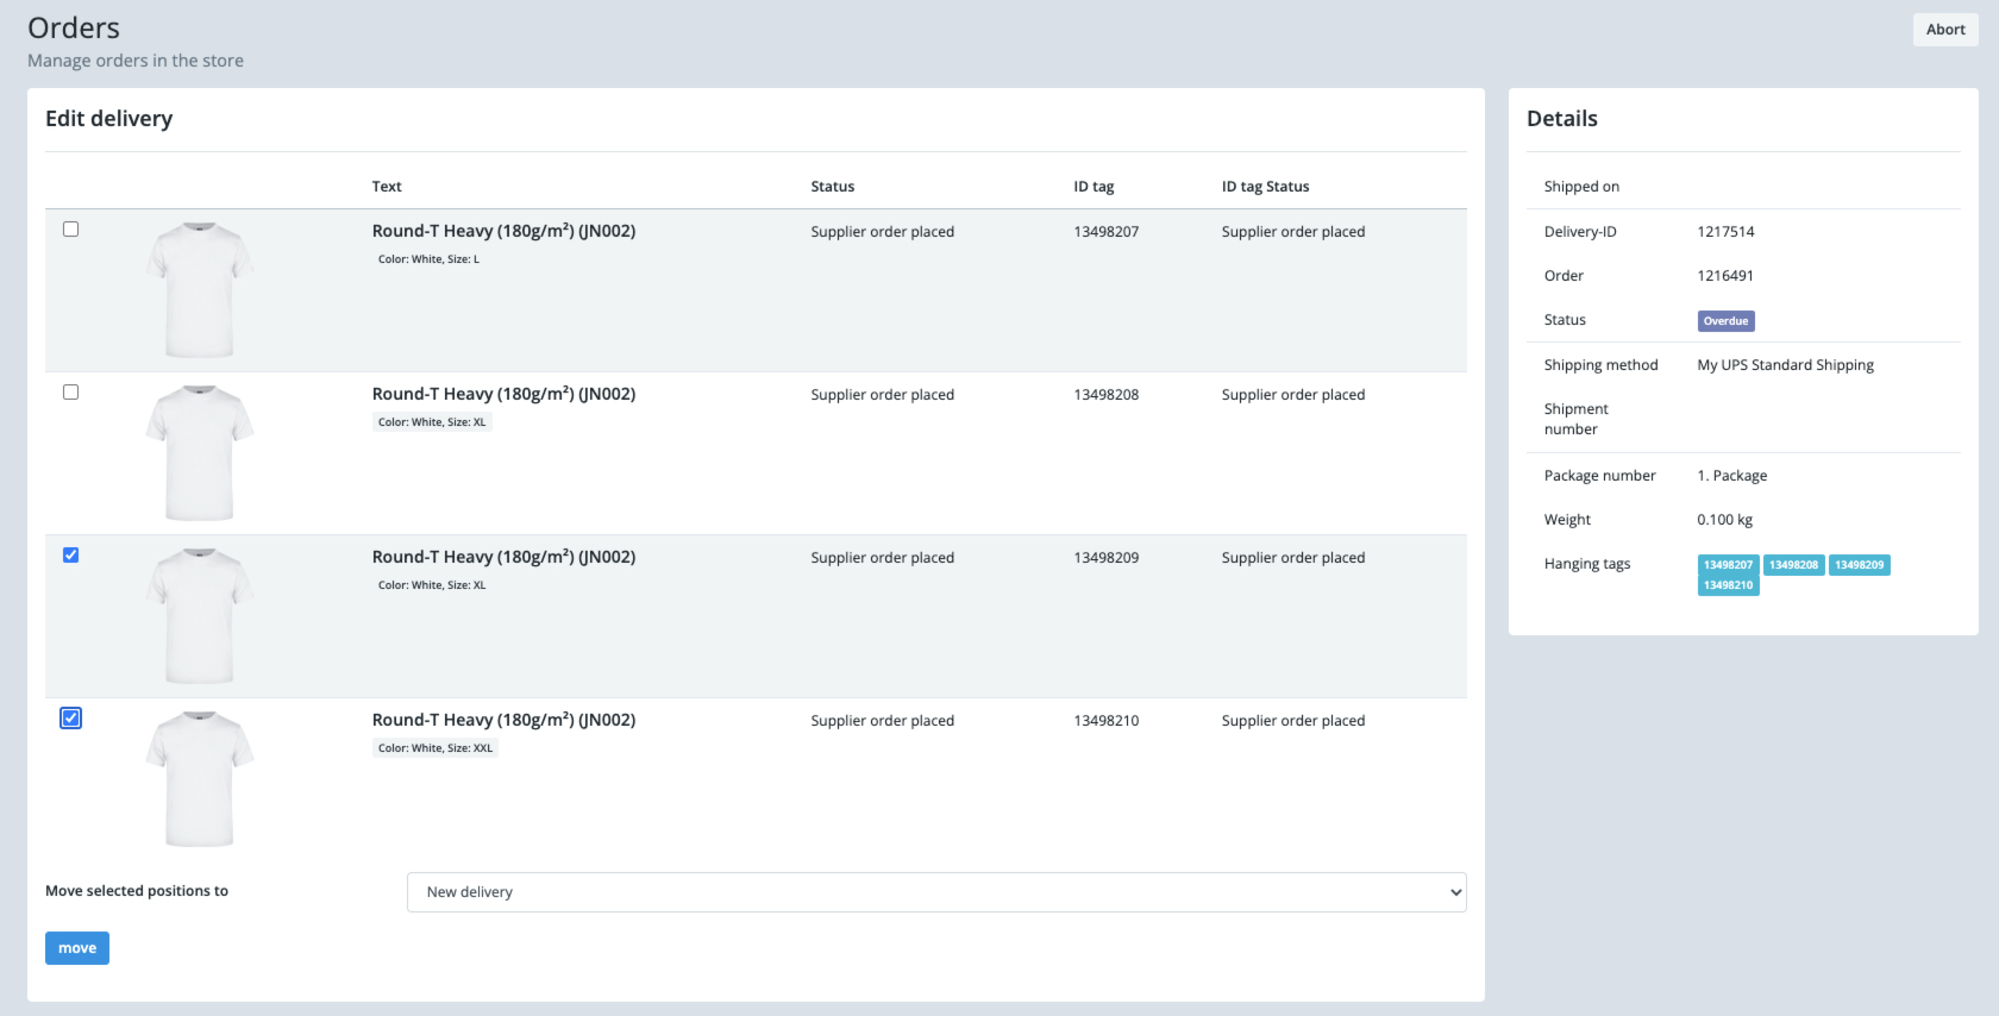The width and height of the screenshot is (1999, 1016).
Task: Click the t-shirt thumbnail for tag 13498209
Action: pos(199,616)
